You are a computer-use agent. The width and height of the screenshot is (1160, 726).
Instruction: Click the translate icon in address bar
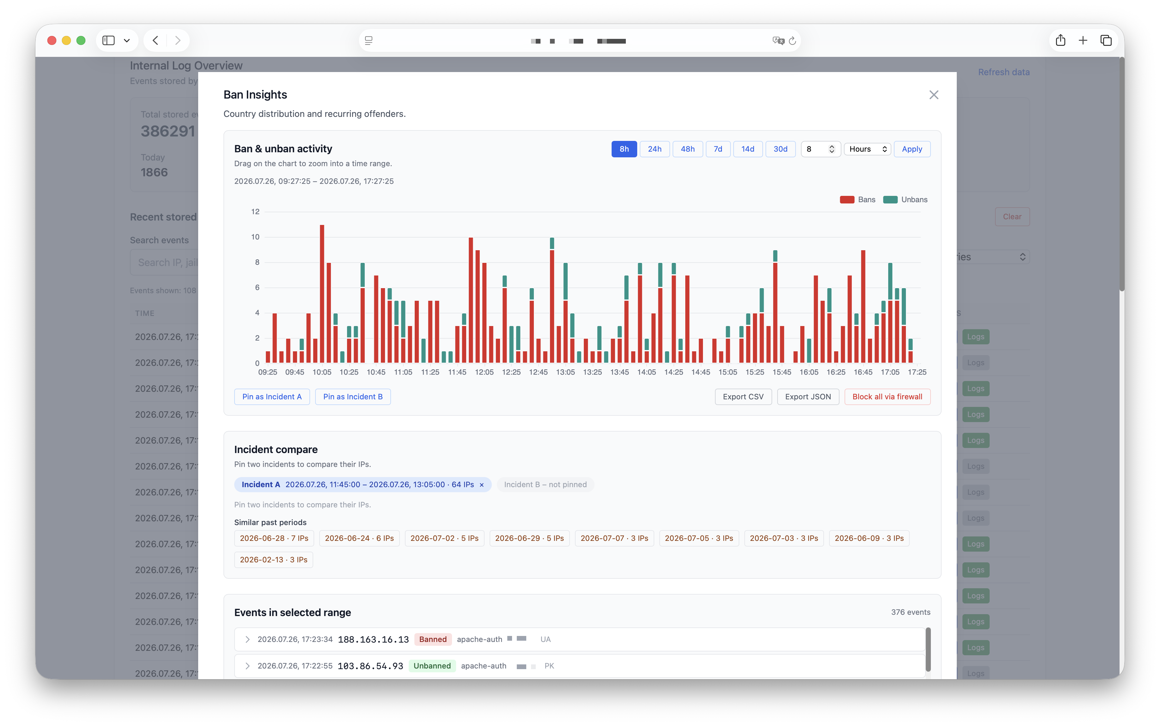coord(778,41)
